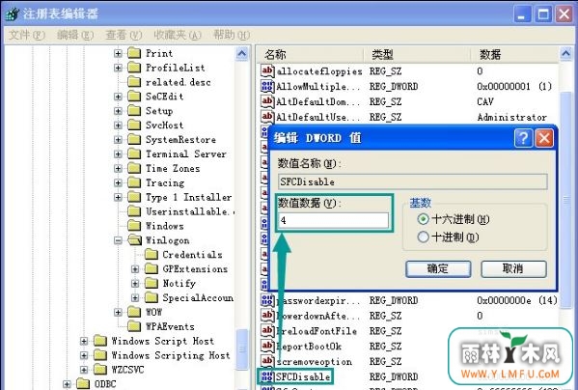Select the related.desc tree item

coord(179,82)
